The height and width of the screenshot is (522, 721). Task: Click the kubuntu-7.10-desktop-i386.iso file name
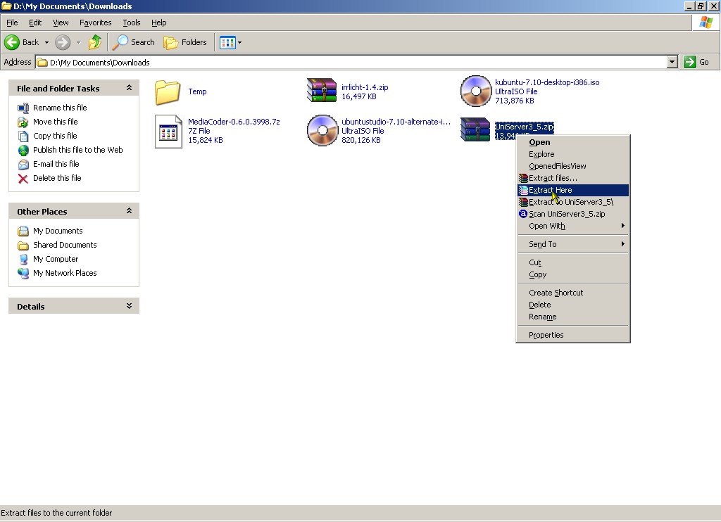(547, 82)
